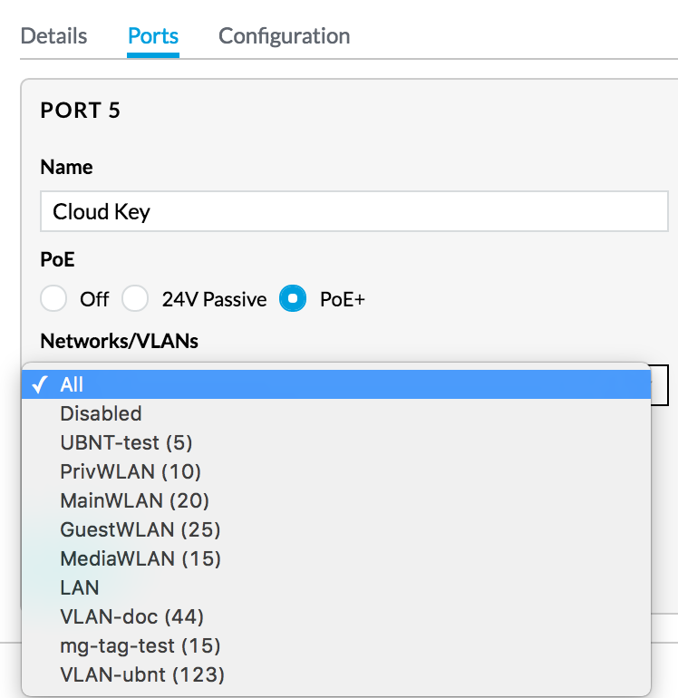
Task: Click the PORT 5 panel heading
Action: pyautogui.click(x=80, y=110)
